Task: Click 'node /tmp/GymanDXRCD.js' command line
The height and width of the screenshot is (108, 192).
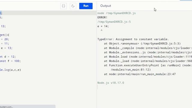Action: (116, 13)
